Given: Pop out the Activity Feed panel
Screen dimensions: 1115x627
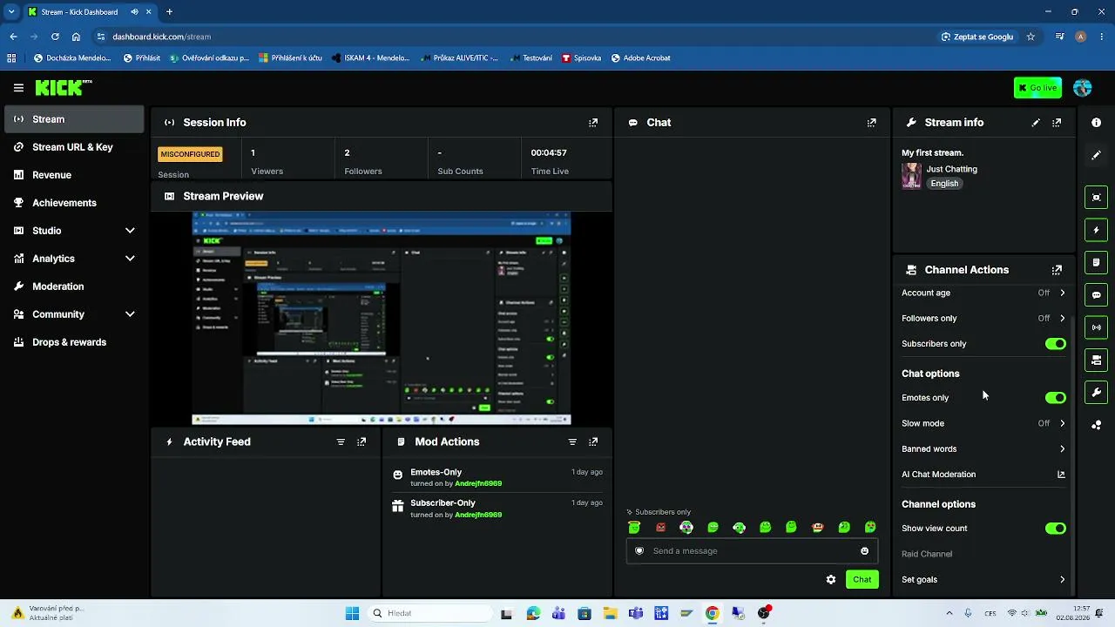Looking at the screenshot, I should pyautogui.click(x=362, y=442).
